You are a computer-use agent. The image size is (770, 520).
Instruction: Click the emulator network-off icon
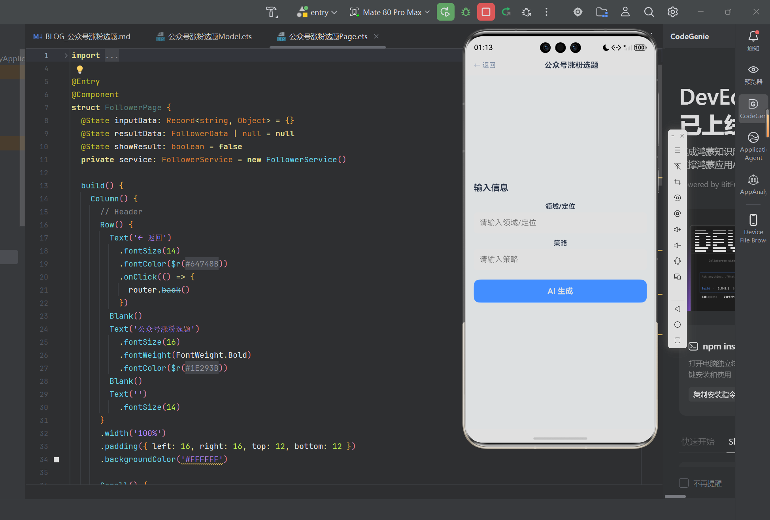coord(678,166)
